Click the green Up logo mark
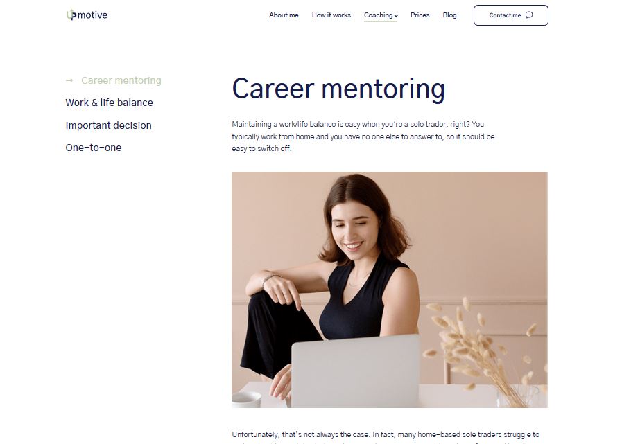The width and height of the screenshot is (622, 444). tap(71, 15)
